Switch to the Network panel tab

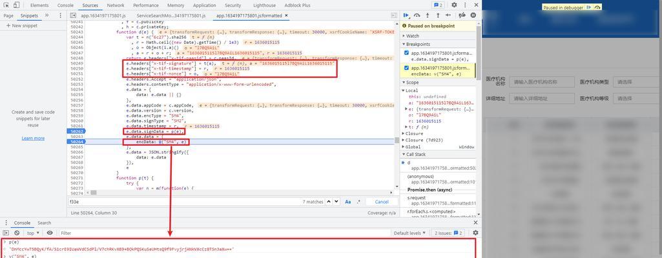pyautogui.click(x=115, y=5)
